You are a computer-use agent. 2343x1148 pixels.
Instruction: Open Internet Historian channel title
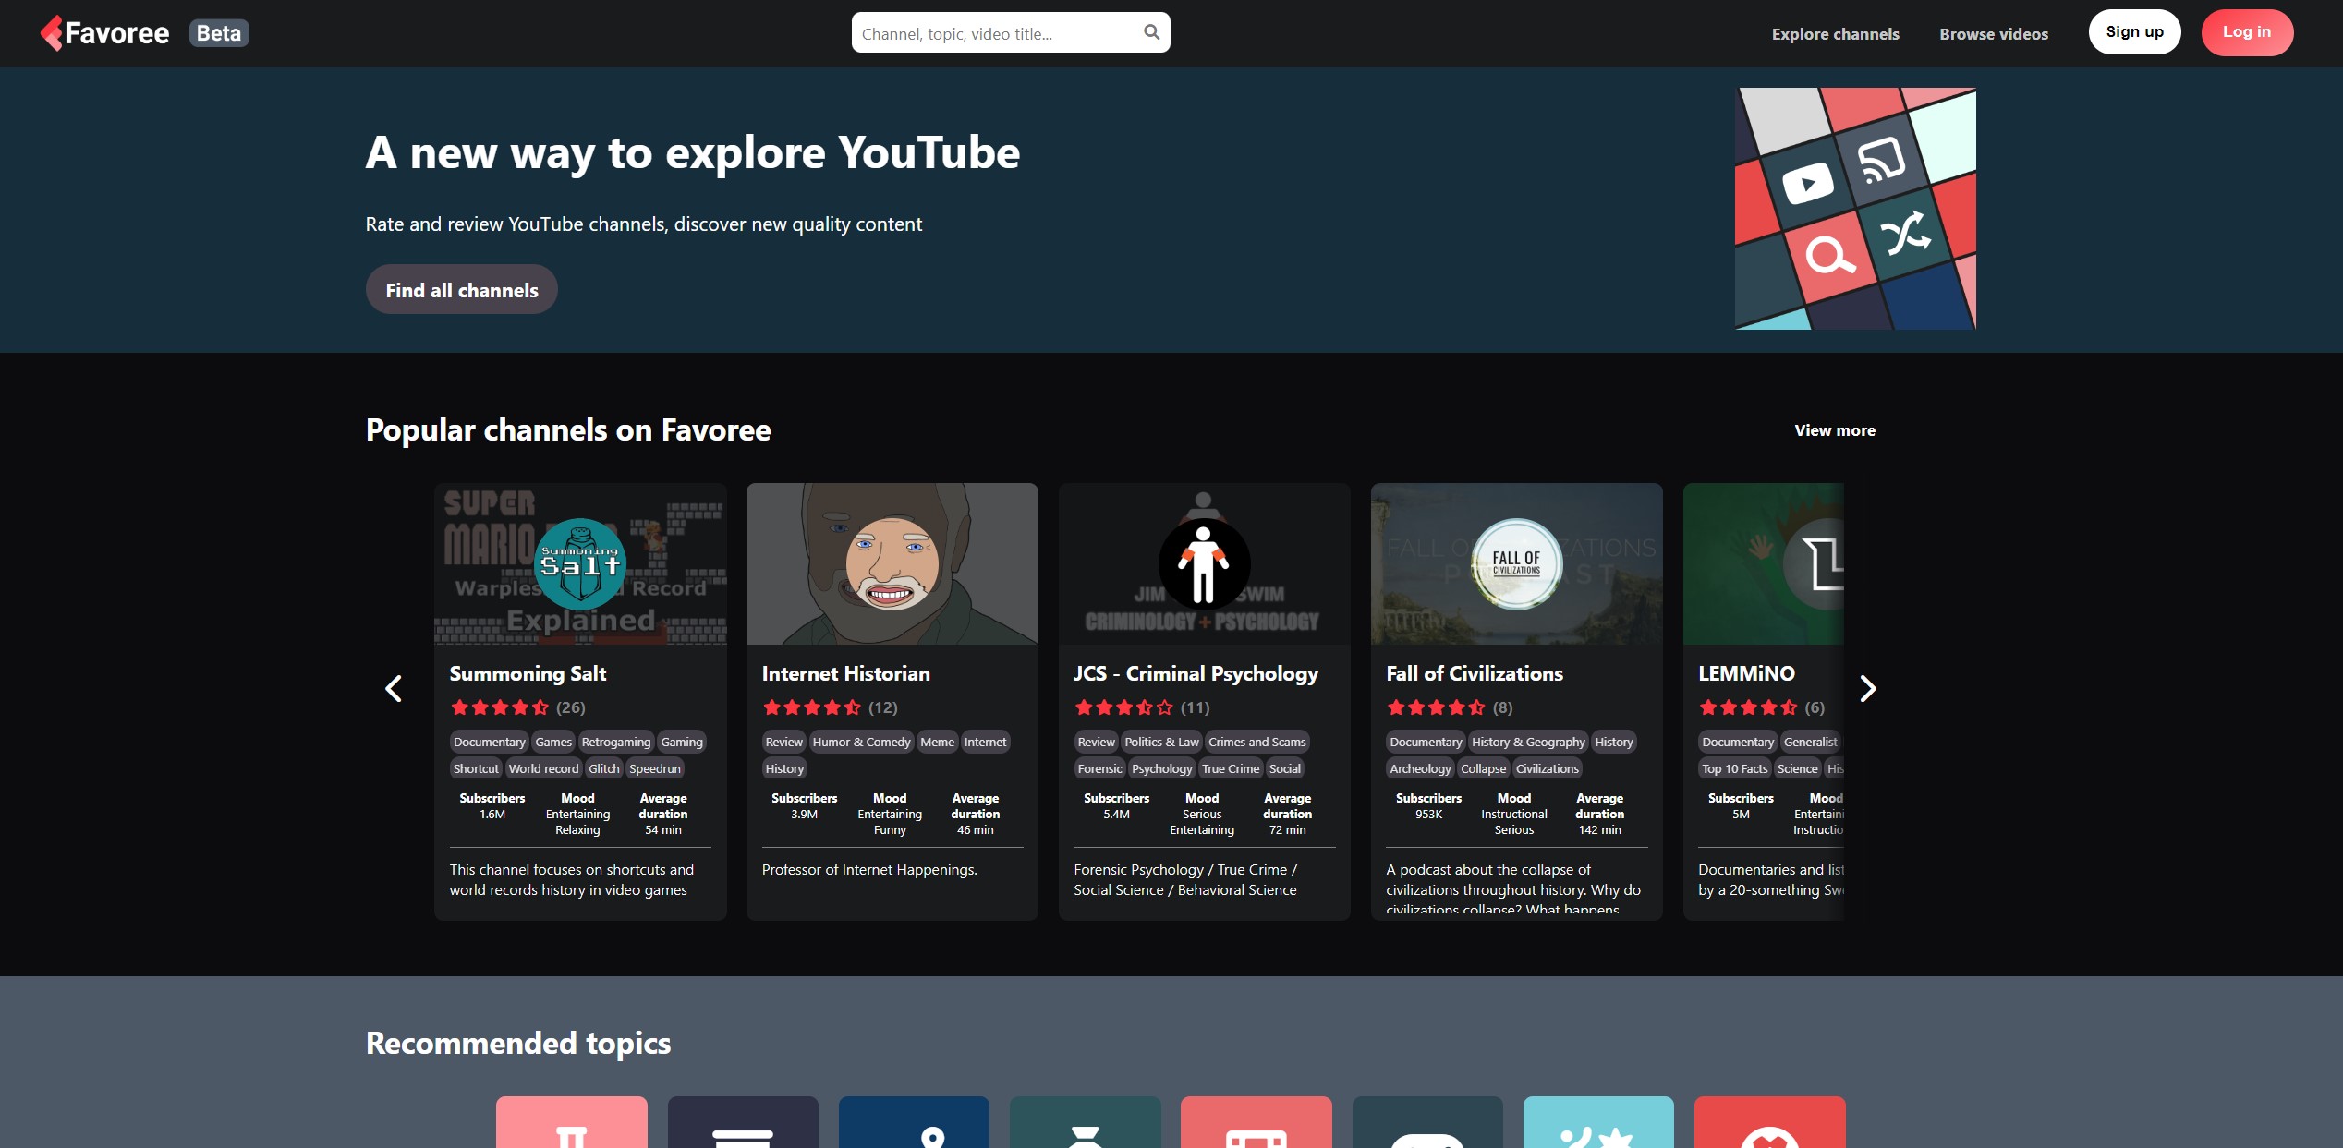(x=846, y=673)
